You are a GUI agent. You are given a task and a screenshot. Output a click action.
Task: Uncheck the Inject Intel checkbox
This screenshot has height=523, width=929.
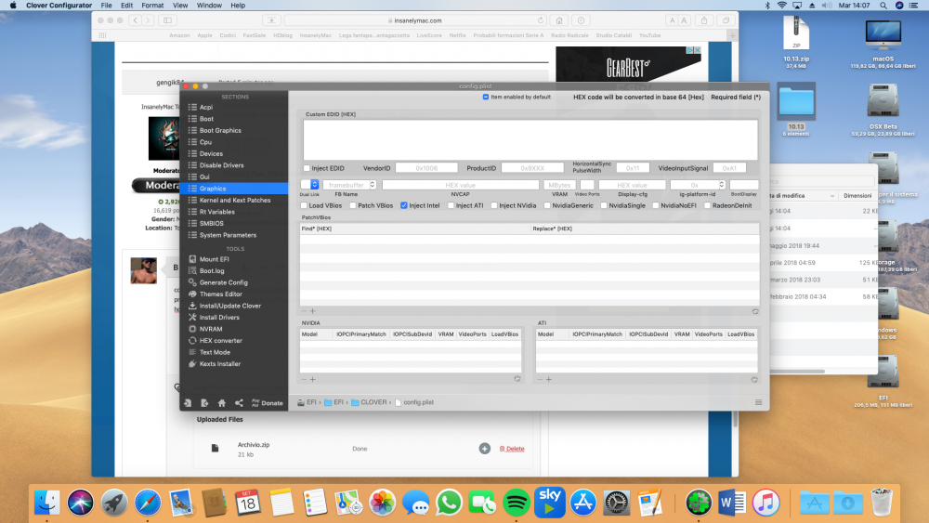[x=404, y=205]
